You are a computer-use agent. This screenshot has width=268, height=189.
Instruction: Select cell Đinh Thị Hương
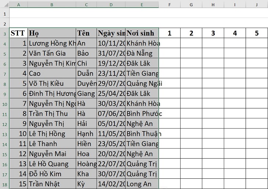(52, 93)
